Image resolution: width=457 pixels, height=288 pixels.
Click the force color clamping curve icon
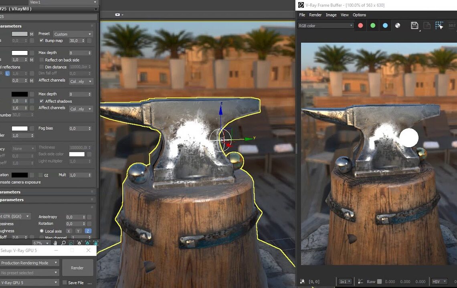pyautogui.click(x=360, y=281)
